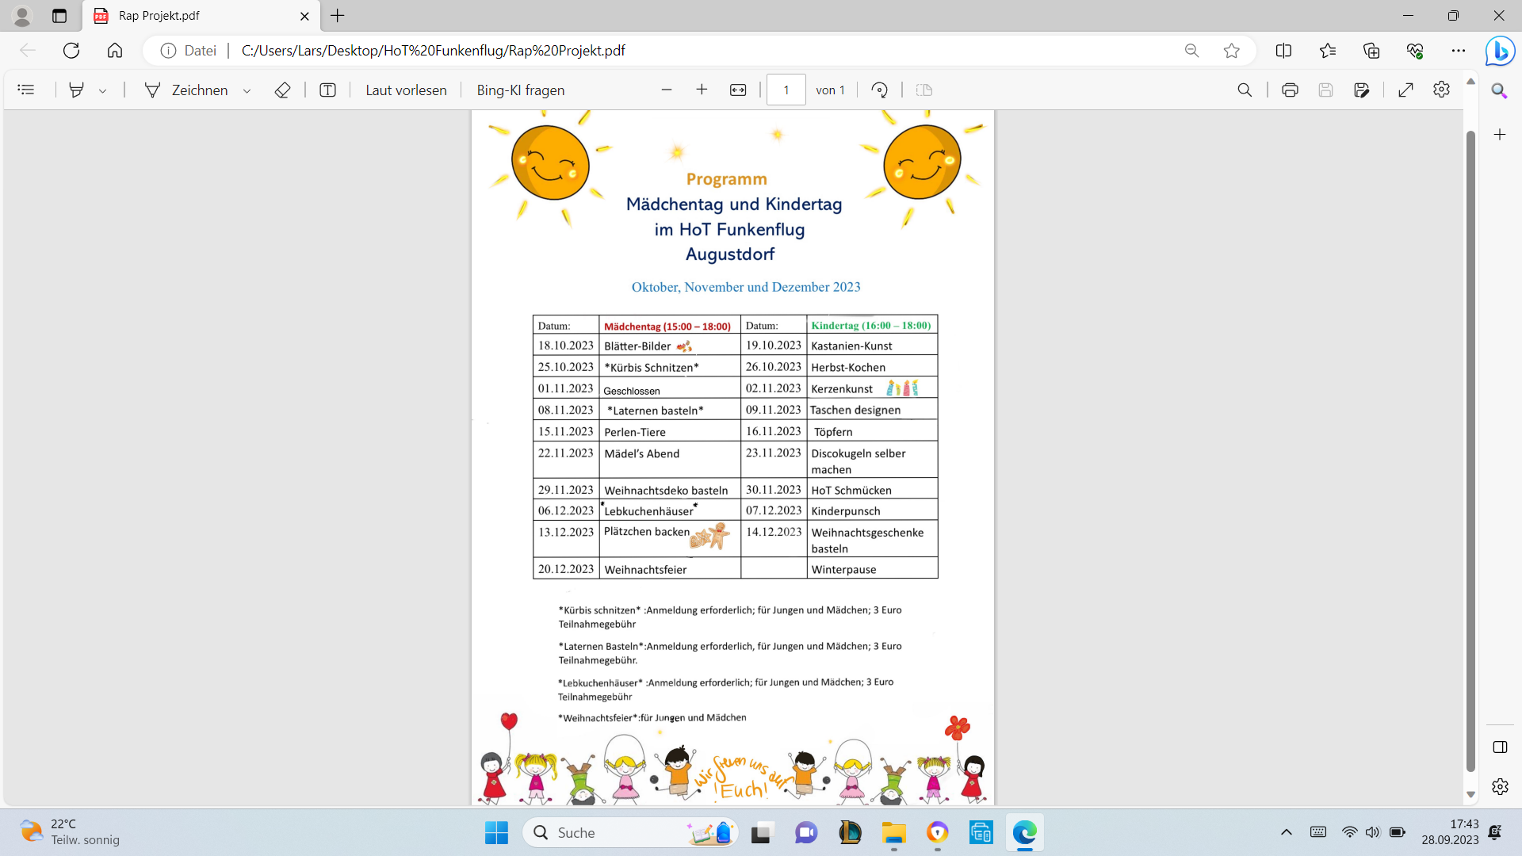The width and height of the screenshot is (1522, 856).
Task: Toggle split screen view
Action: tap(1283, 51)
